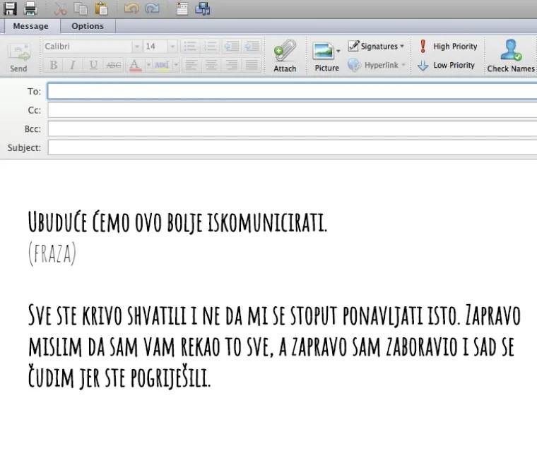Screen dimensions: 537x460
Task: Click the Hyperlink button
Action: (x=373, y=65)
